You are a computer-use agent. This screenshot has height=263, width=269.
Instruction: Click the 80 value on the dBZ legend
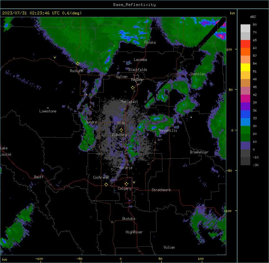tap(255, 25)
